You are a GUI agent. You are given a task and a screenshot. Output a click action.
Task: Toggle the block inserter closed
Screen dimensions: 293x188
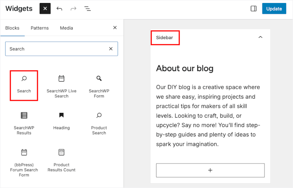[45, 9]
